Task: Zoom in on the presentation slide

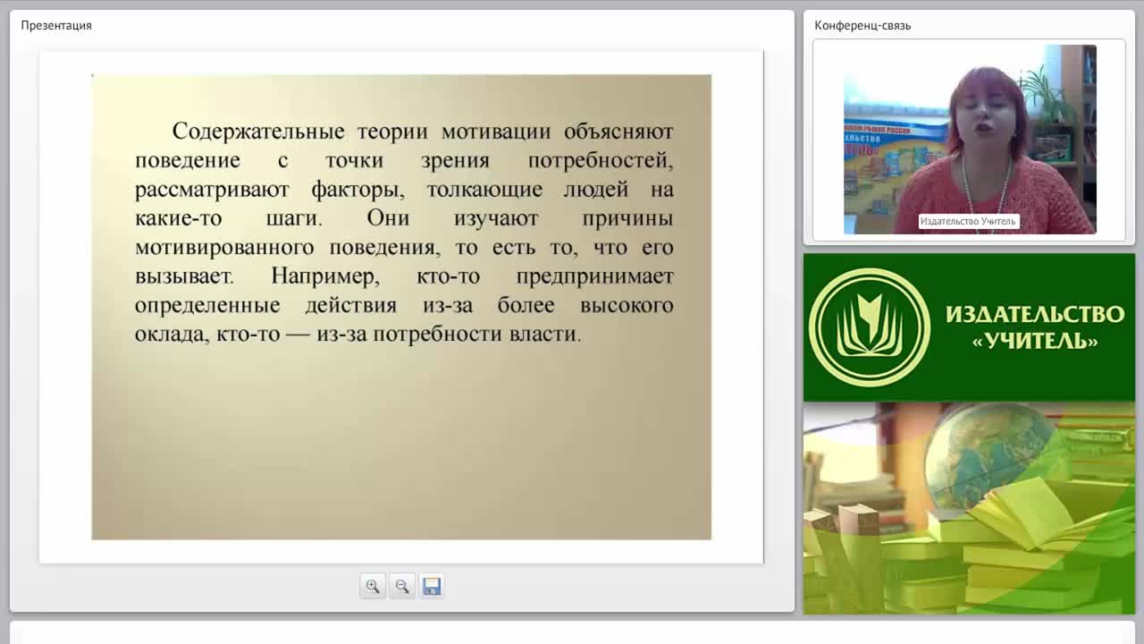Action: coord(373,586)
